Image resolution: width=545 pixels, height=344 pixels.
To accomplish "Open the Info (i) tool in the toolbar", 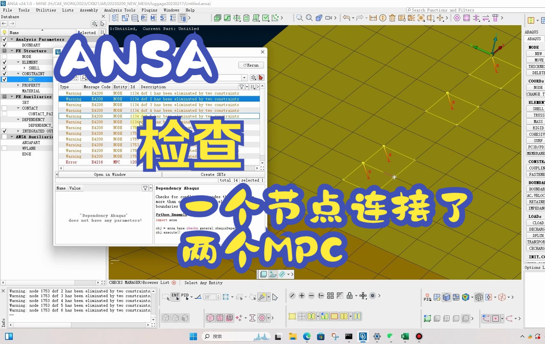I will [383, 18].
